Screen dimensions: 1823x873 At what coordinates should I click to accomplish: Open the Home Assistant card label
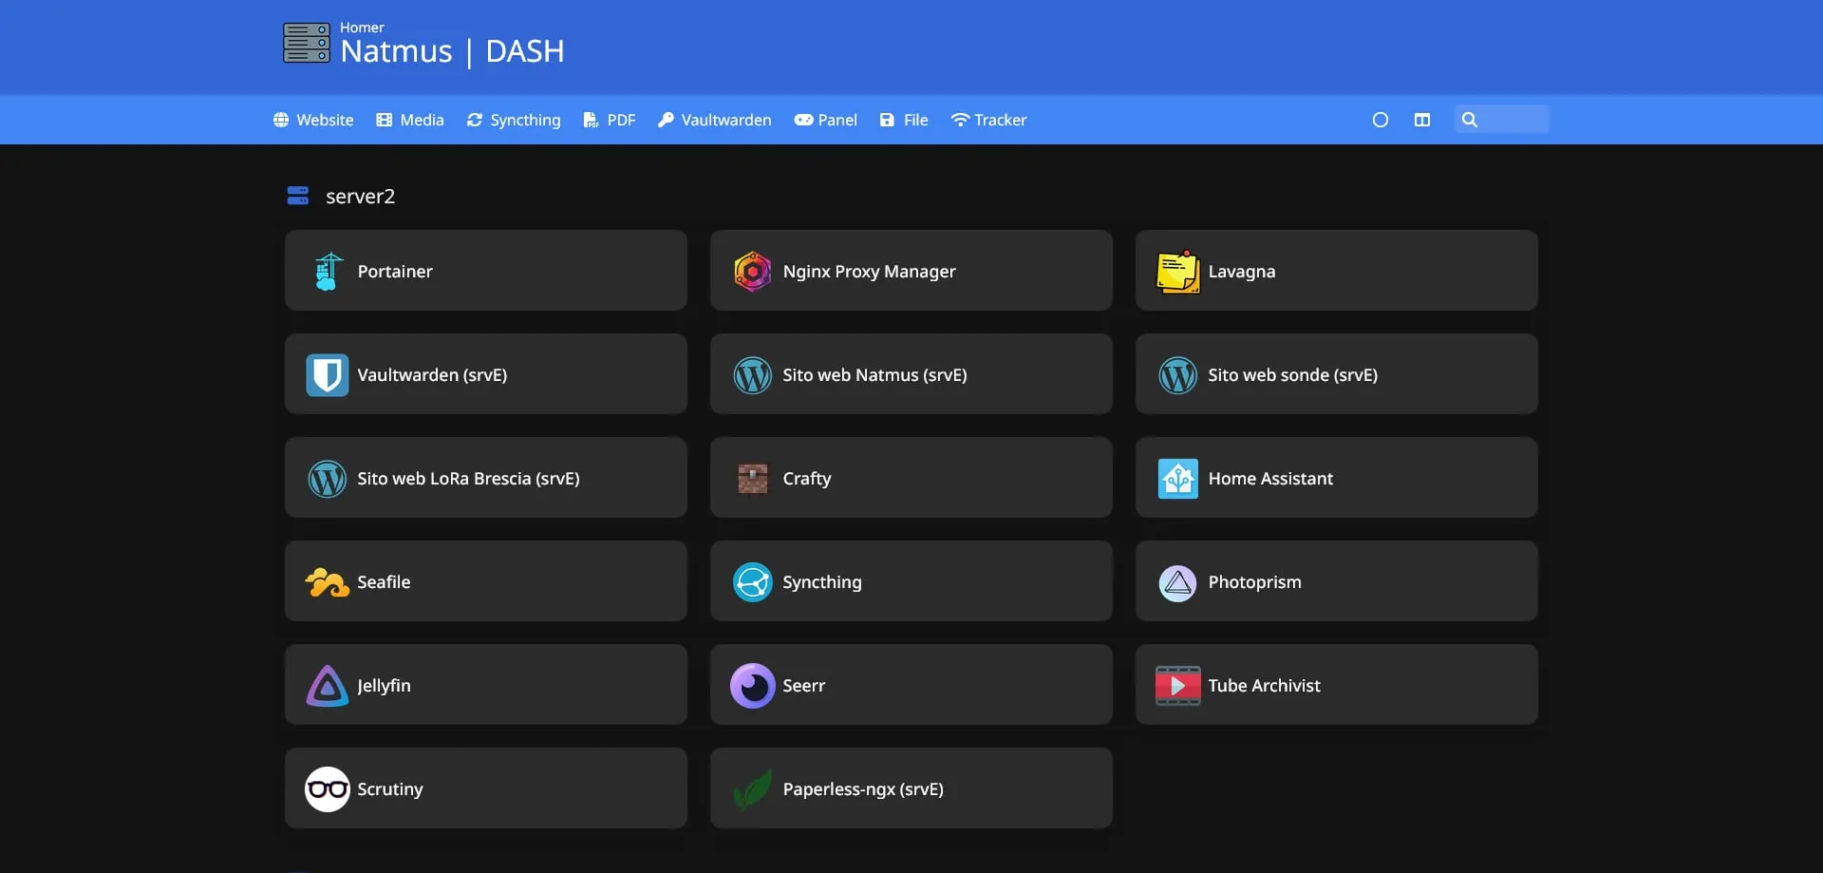click(x=1270, y=479)
